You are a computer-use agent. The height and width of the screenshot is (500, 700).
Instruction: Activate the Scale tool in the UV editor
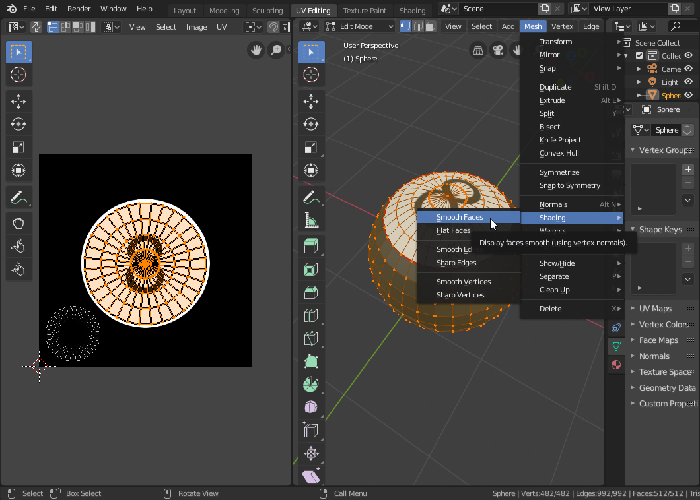18,147
